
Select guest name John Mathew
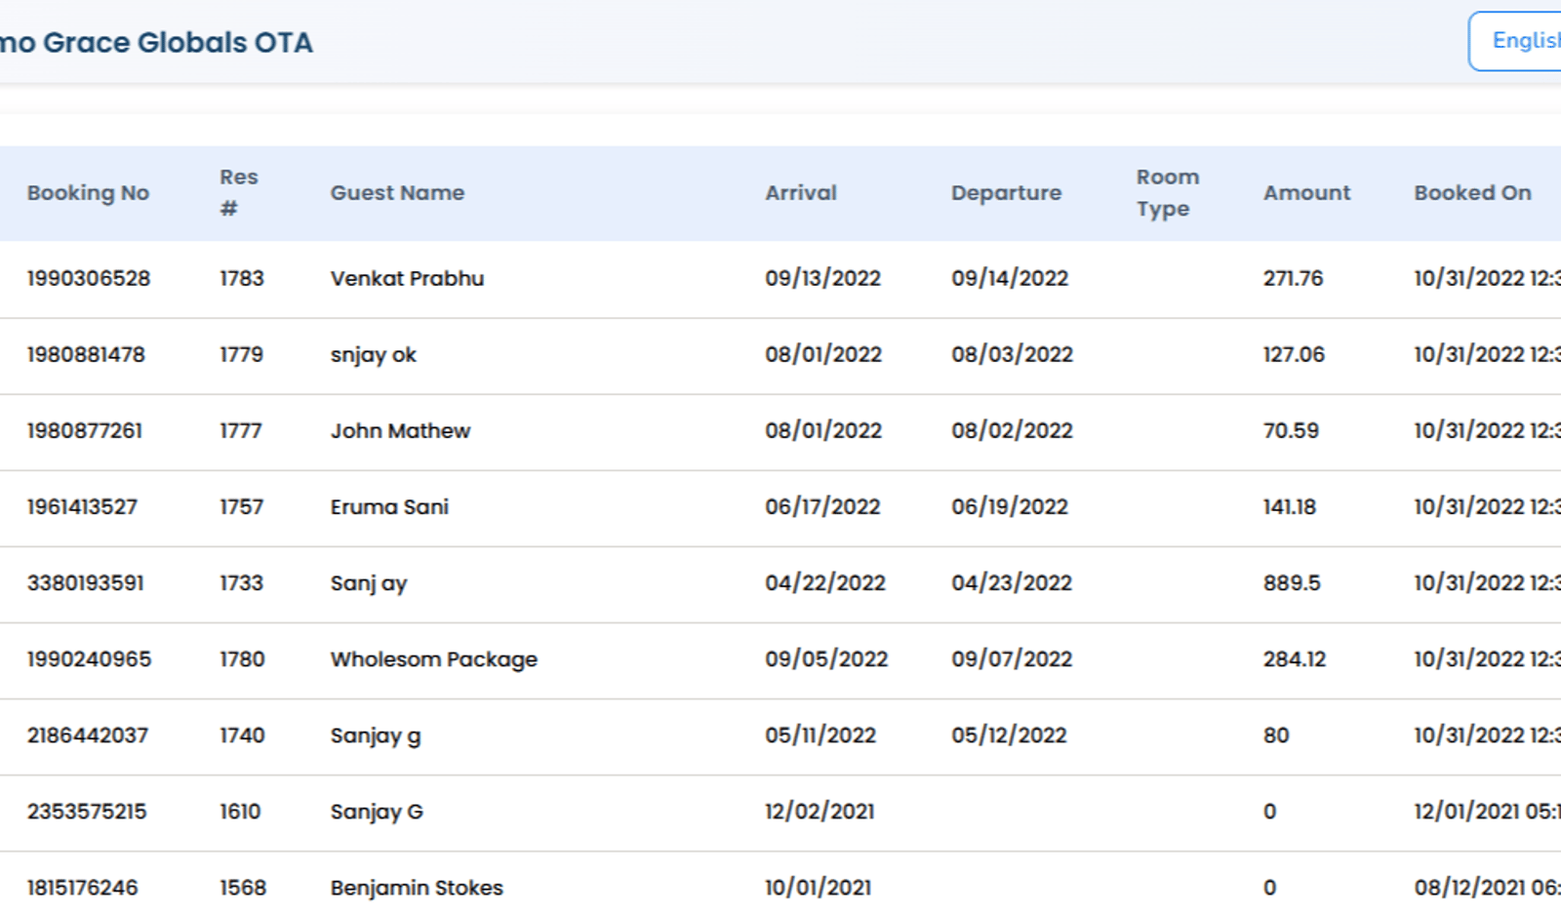[400, 430]
